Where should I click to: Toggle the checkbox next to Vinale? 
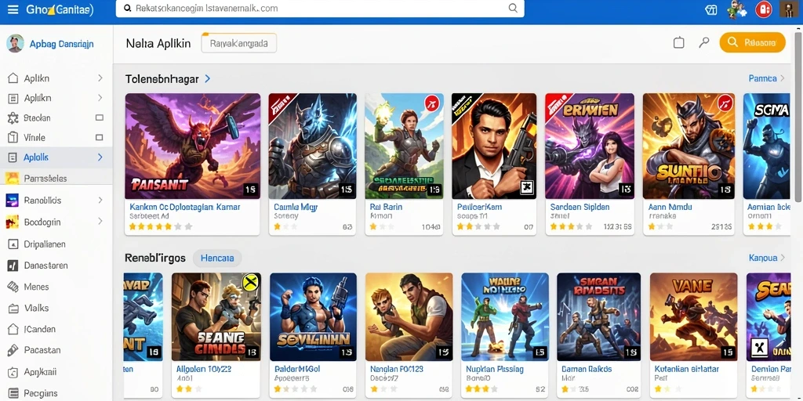[100, 138]
